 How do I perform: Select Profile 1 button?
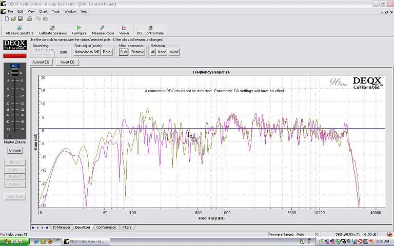(x=15, y=170)
